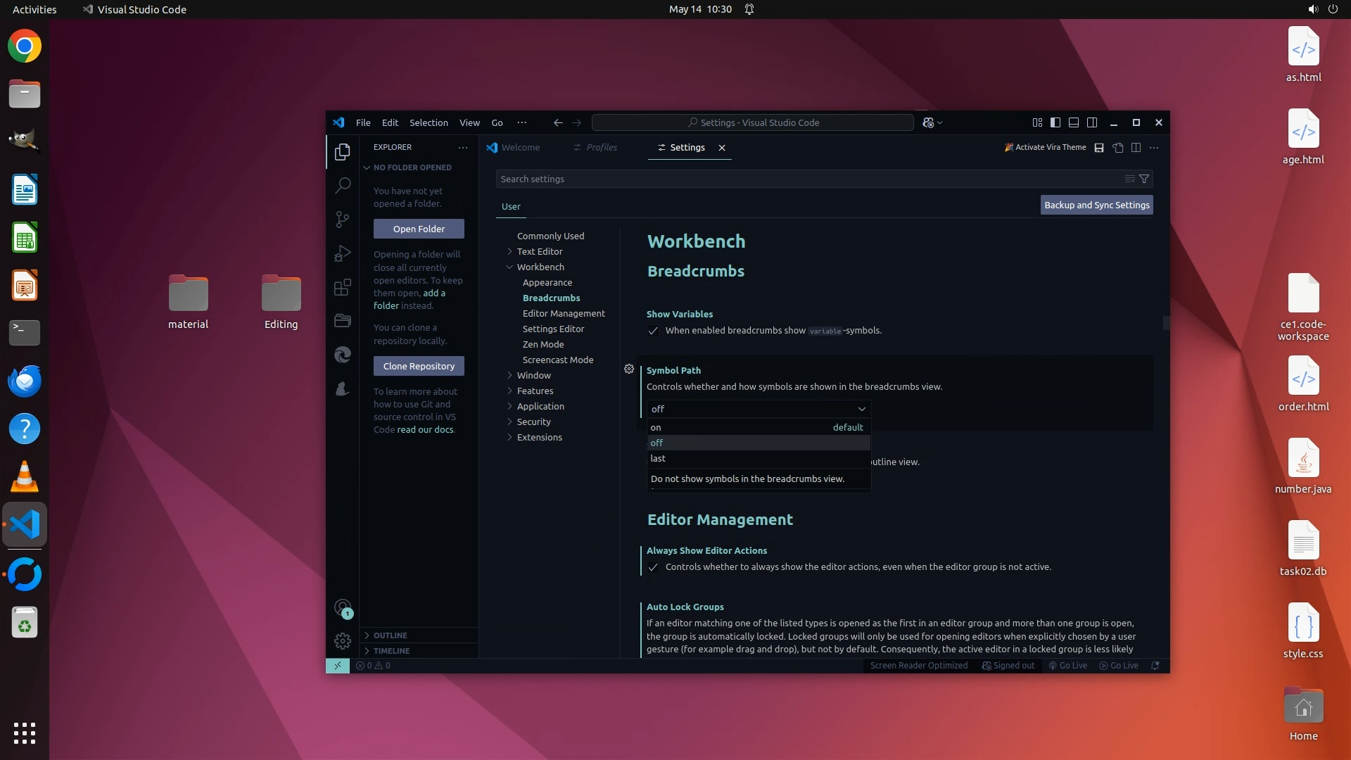Toggle the primary side bar layout icon
The width and height of the screenshot is (1351, 760).
pos(1055,122)
